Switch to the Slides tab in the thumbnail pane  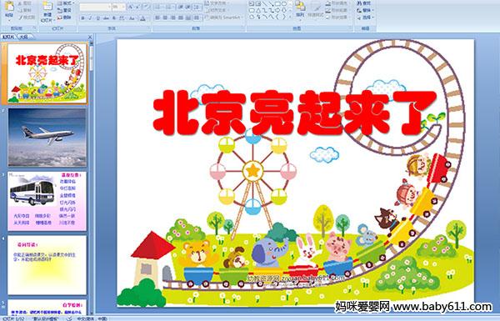click(x=8, y=37)
